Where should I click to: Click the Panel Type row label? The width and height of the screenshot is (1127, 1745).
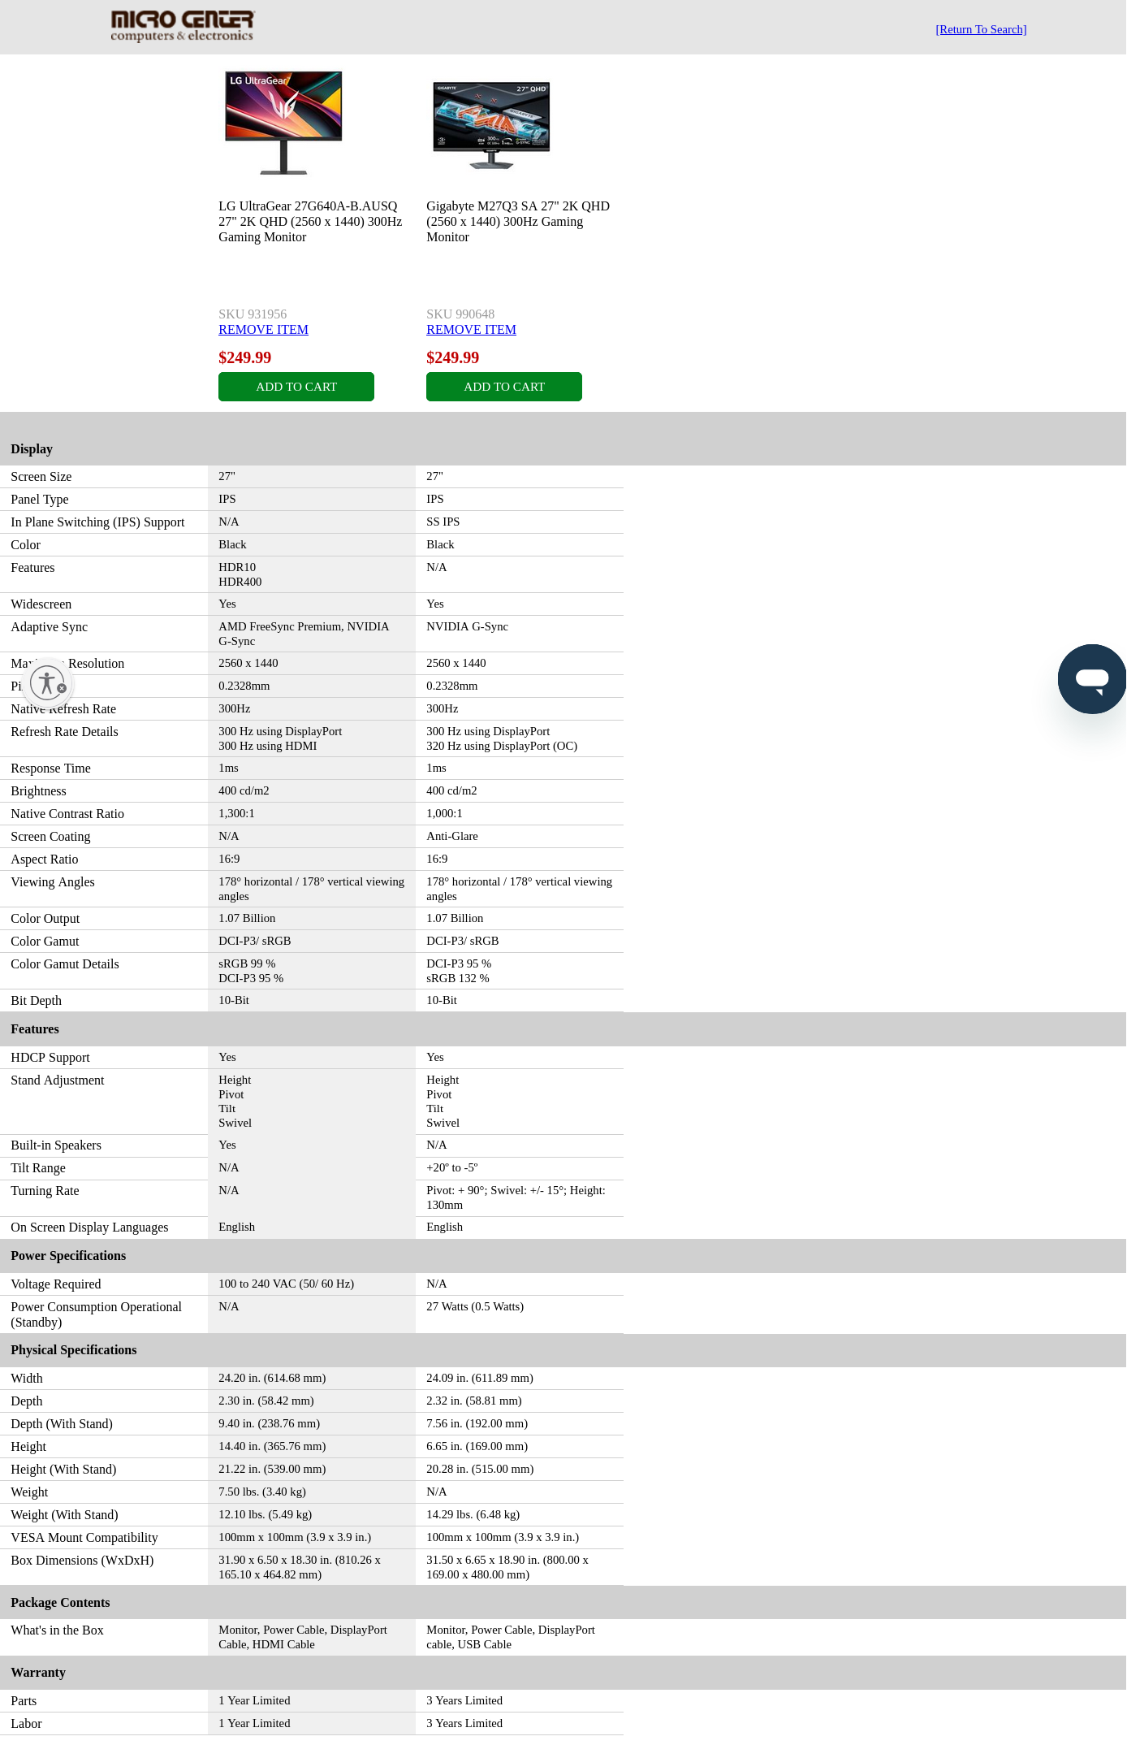40,500
